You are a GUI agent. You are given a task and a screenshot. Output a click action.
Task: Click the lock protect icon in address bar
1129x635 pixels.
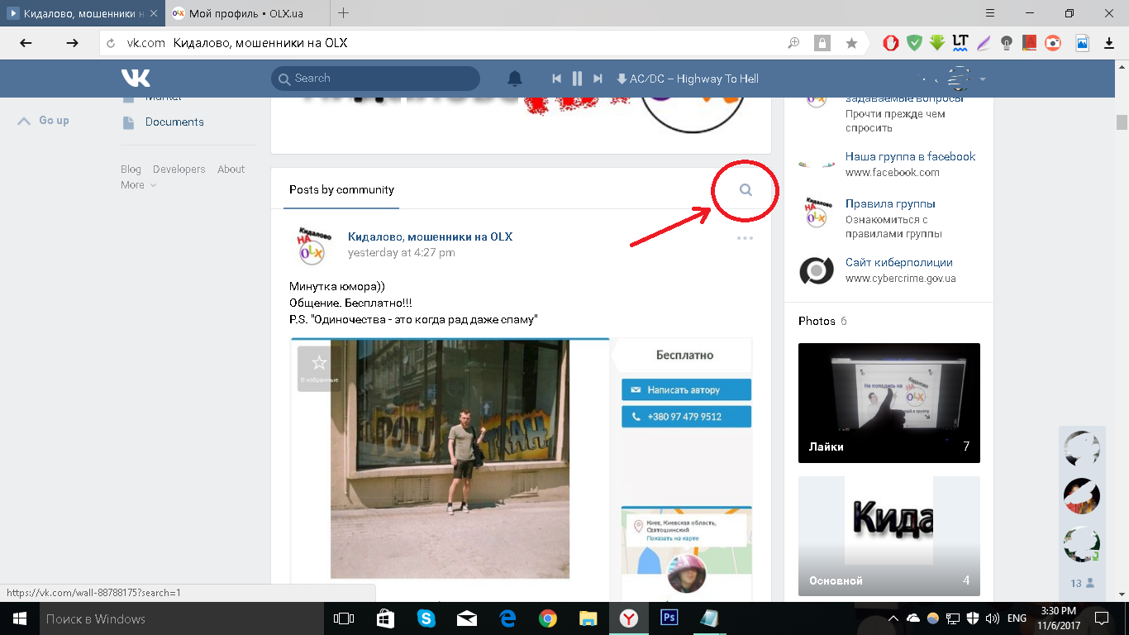coord(822,43)
